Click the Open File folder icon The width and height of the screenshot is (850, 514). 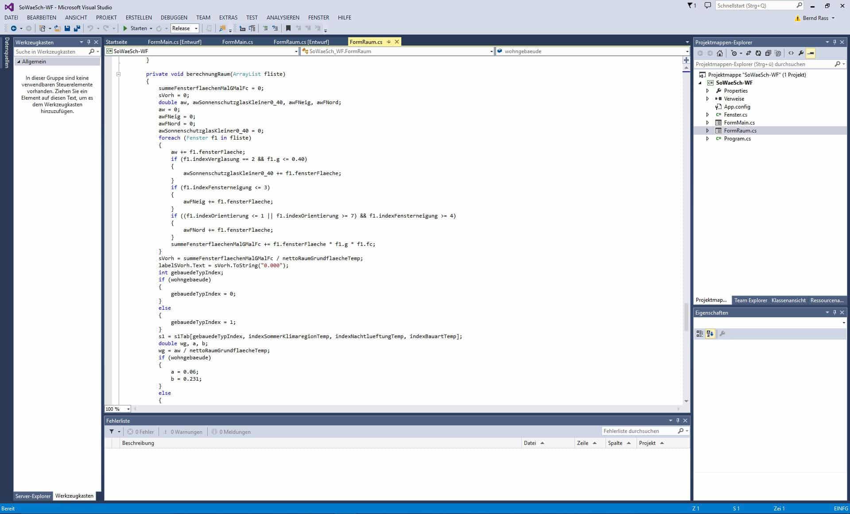click(x=58, y=28)
